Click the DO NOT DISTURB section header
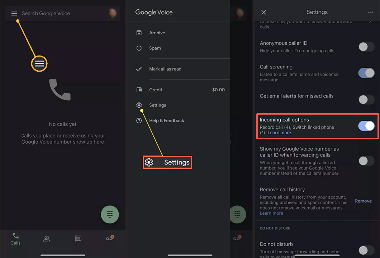 (275, 228)
